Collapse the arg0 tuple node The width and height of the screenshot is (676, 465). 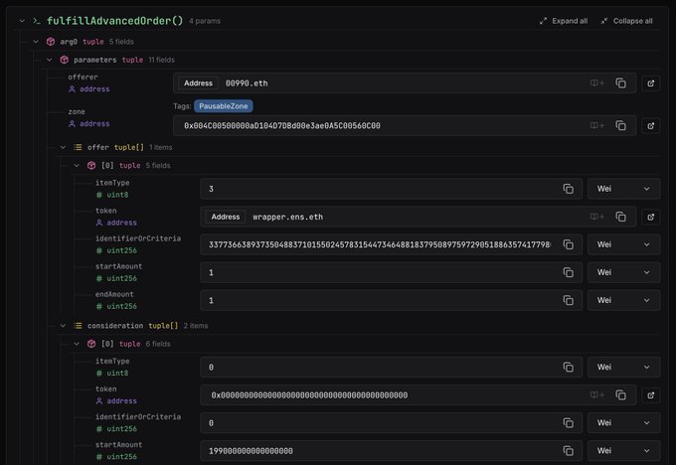tap(36, 42)
